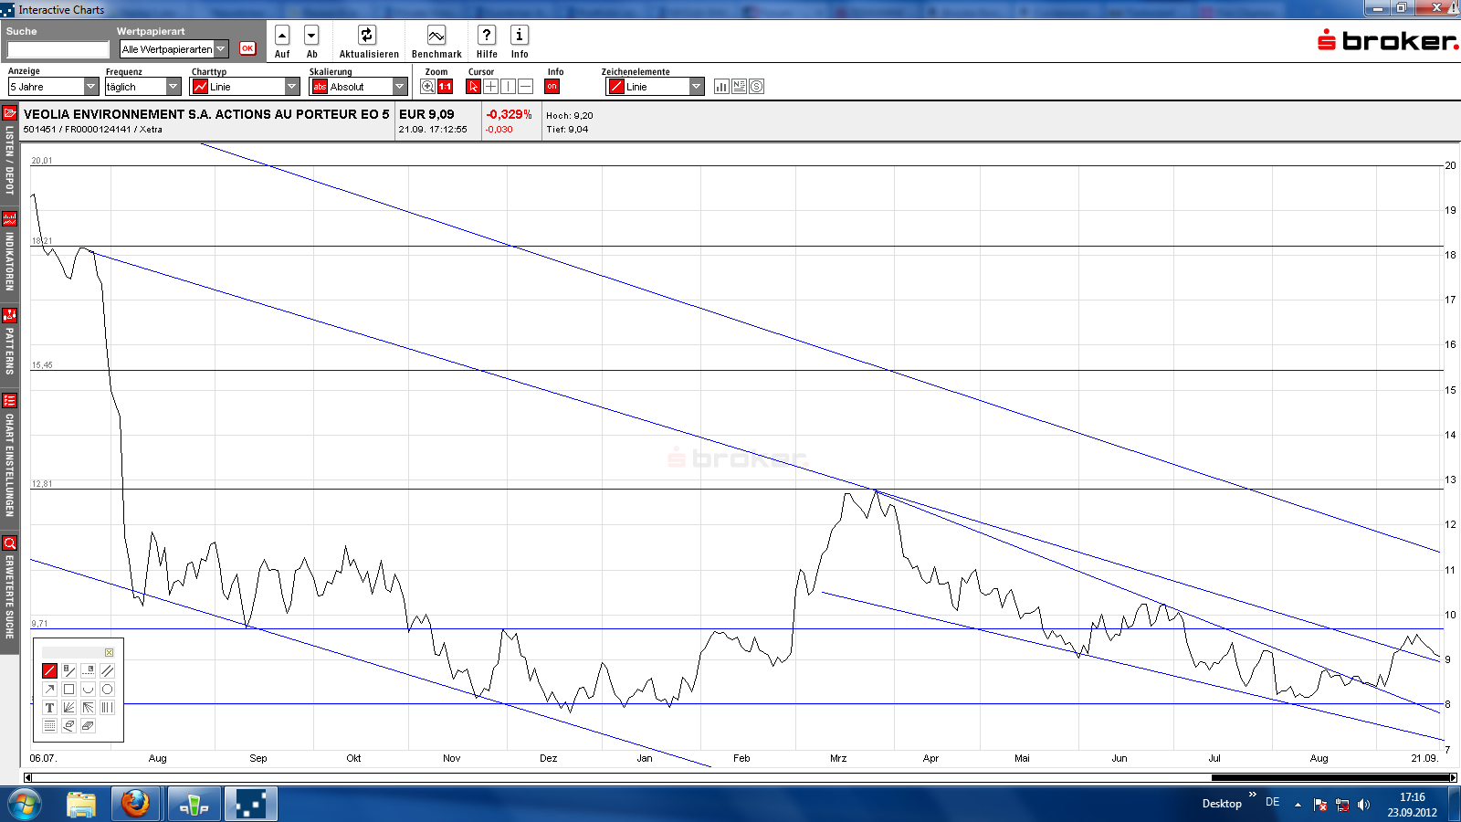Open the Chart Einstellungen side tab
The image size is (1461, 822).
point(9,457)
